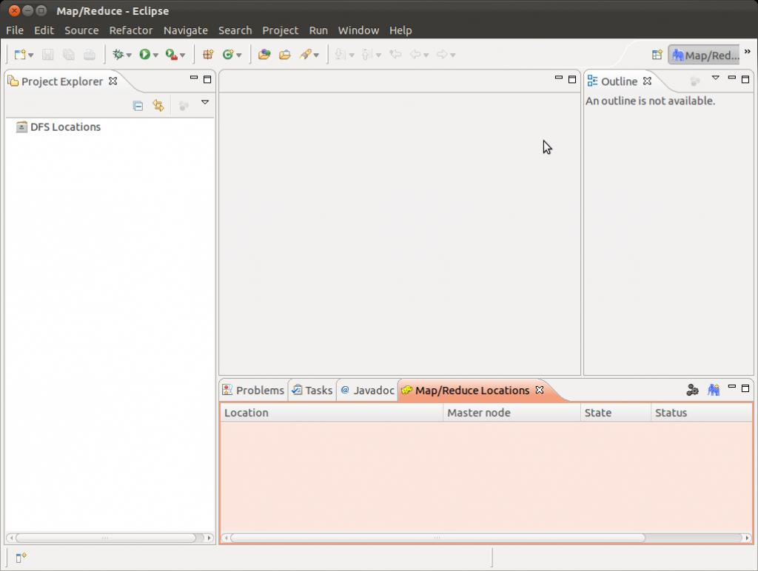Select the Outline tab
The image size is (758, 571).
coord(619,81)
